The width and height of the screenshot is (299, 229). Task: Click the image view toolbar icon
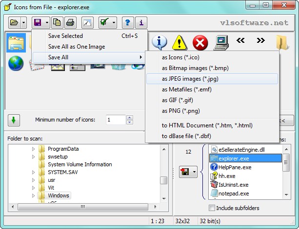87,23
